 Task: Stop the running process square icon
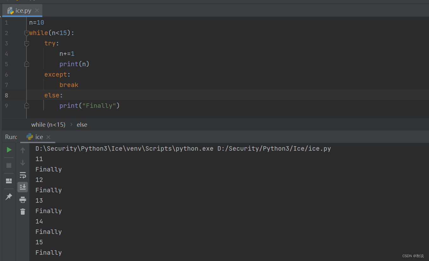[x=9, y=165]
